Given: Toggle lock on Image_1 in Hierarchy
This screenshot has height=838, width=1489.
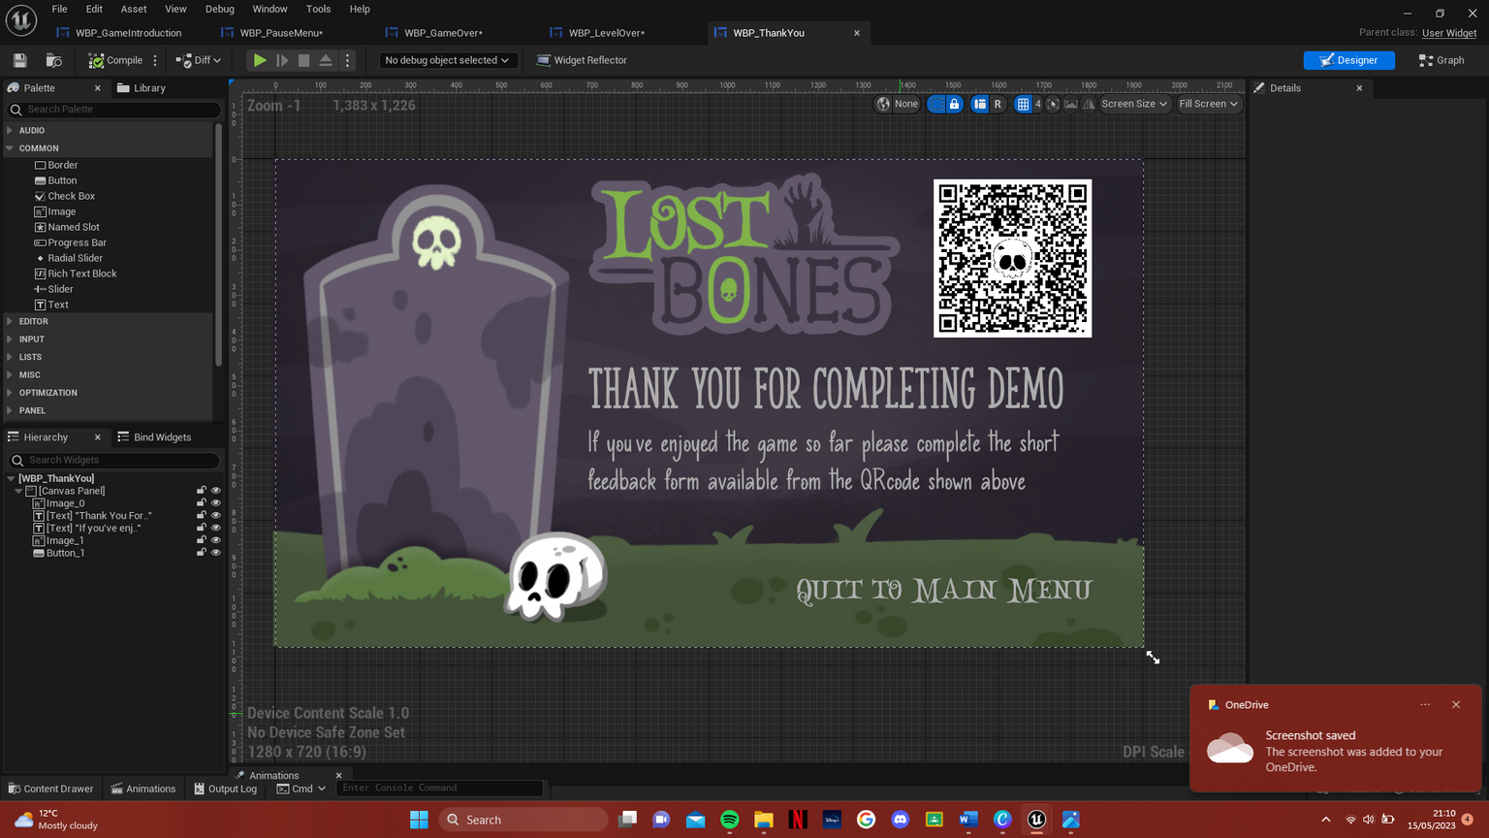Looking at the screenshot, I should tap(202, 540).
